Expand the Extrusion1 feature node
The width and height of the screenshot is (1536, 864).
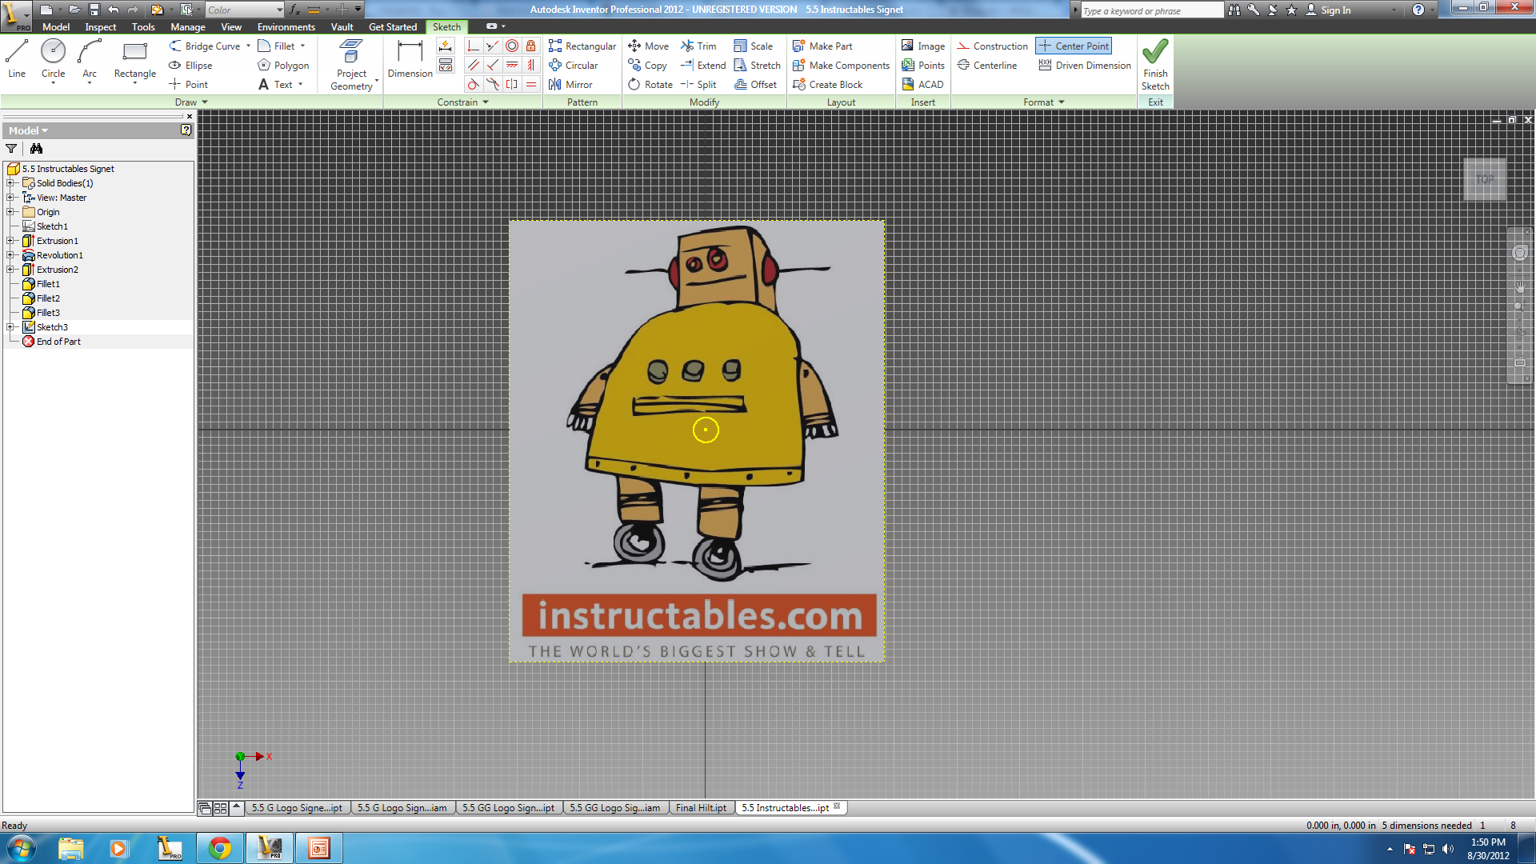click(10, 241)
